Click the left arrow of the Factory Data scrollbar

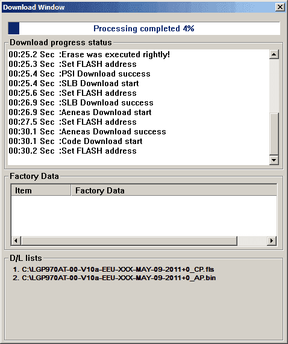[x=16, y=240]
